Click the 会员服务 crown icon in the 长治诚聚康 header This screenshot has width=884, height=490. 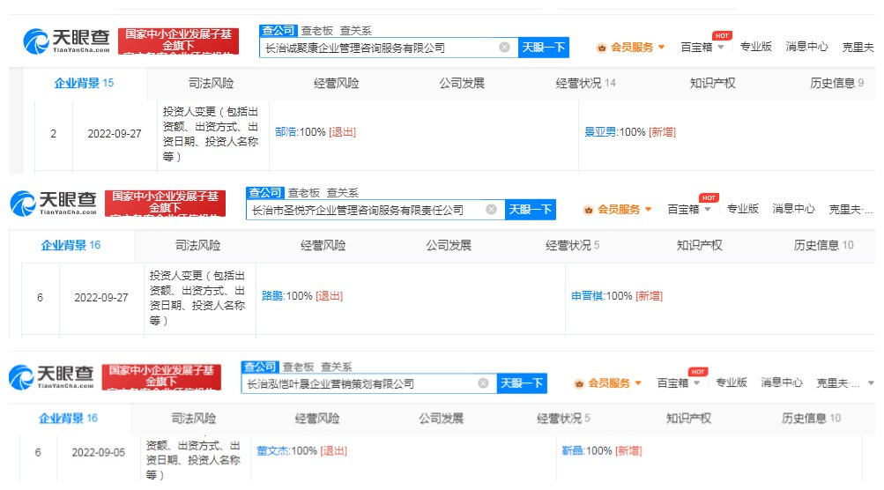[601, 48]
